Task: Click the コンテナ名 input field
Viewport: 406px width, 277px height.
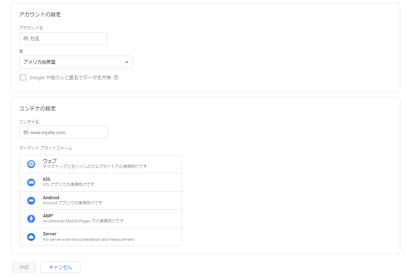Action: coord(63,132)
